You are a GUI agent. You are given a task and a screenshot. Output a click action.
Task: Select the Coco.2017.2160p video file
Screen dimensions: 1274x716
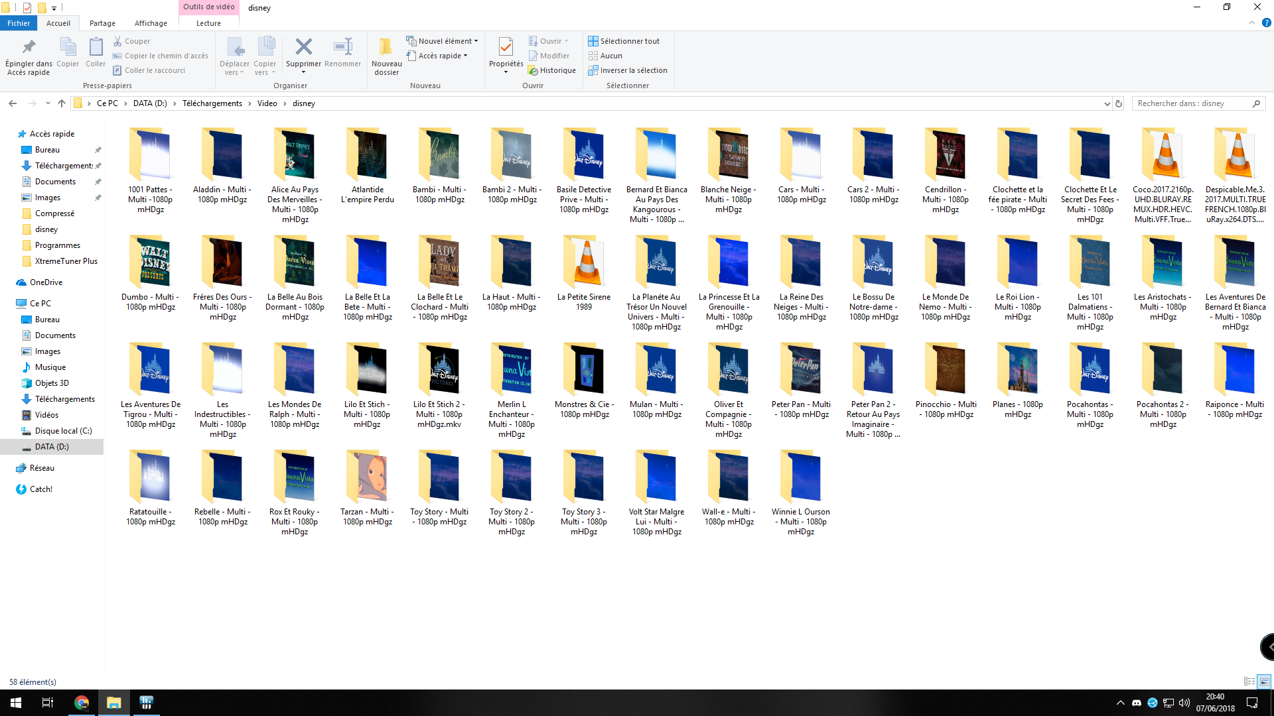coord(1163,177)
